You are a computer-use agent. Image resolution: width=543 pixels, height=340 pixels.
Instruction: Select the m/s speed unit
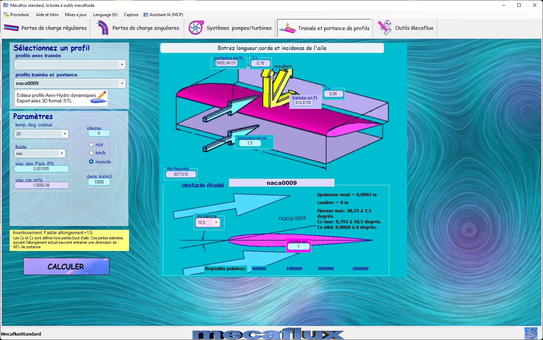91,145
